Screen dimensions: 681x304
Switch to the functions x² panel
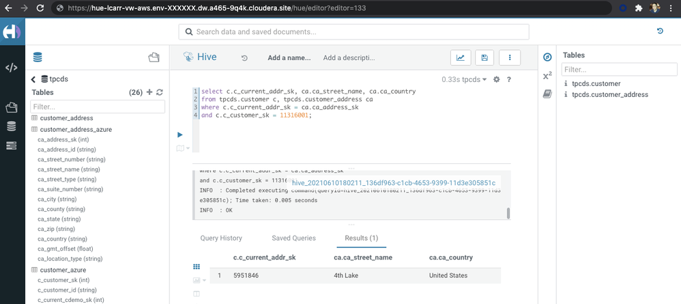click(x=547, y=76)
